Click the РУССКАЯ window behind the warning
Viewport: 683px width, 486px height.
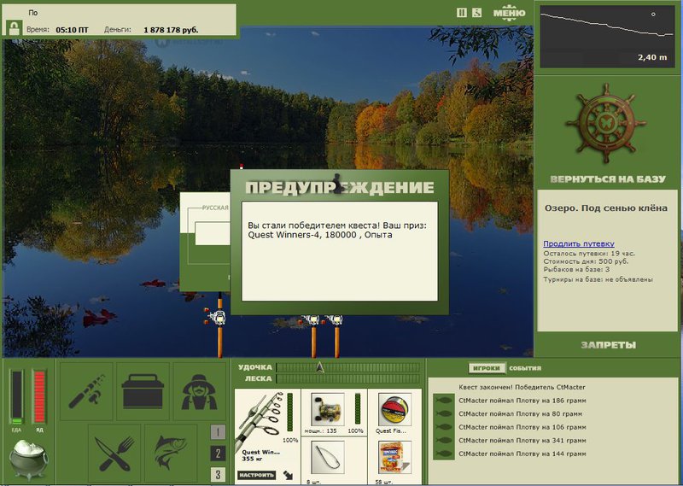[x=205, y=242]
